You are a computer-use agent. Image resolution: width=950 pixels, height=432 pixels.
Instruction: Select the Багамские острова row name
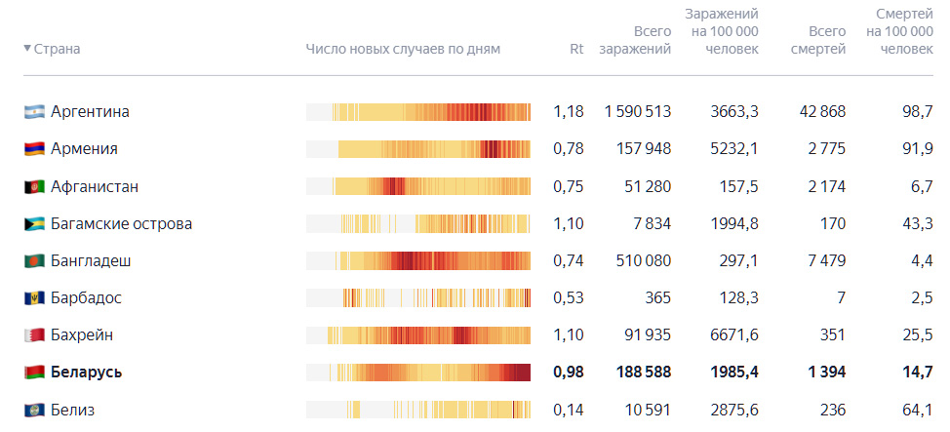click(x=121, y=224)
